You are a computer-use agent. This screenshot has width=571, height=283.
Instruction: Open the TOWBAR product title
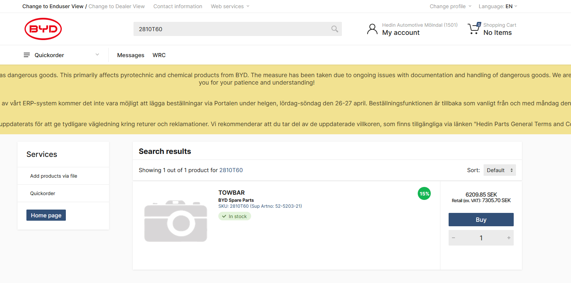click(x=231, y=192)
